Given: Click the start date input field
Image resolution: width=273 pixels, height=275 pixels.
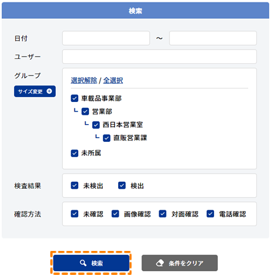Looking at the screenshot, I should pyautogui.click(x=106, y=38).
